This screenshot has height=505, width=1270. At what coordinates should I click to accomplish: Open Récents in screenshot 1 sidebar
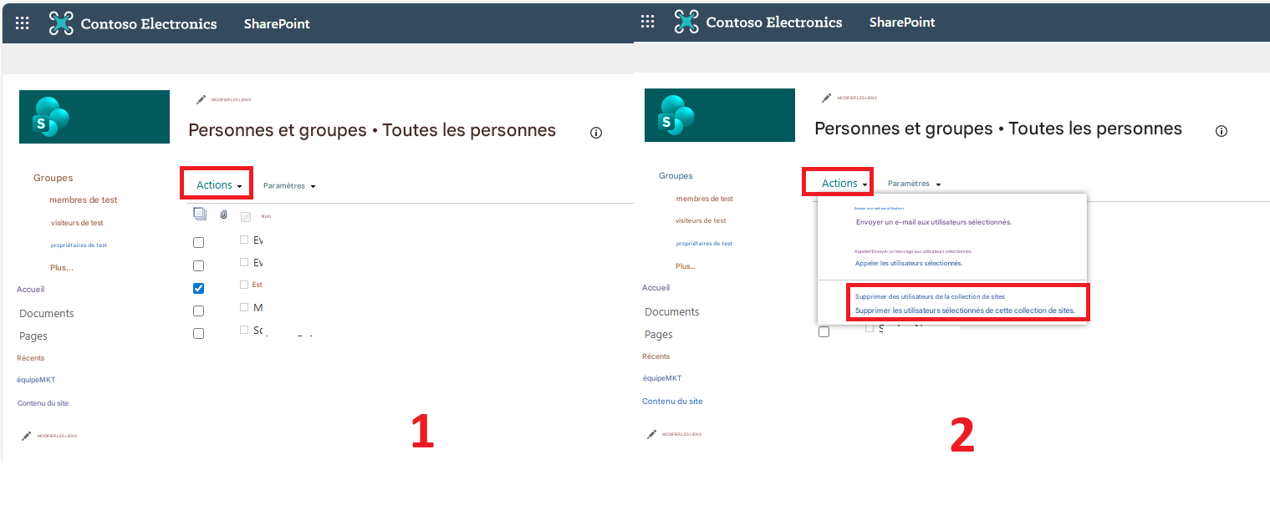(31, 357)
